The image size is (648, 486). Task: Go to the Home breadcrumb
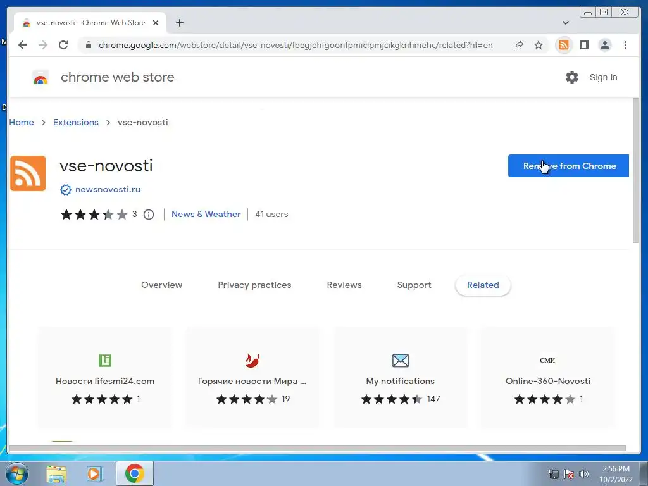(x=22, y=122)
